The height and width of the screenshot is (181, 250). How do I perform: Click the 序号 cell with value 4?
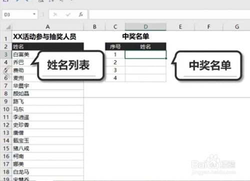tap(115, 78)
